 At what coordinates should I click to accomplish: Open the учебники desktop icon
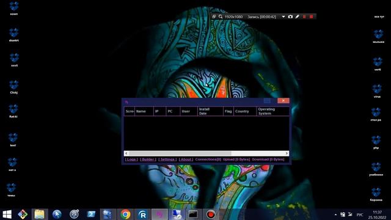[376, 169]
